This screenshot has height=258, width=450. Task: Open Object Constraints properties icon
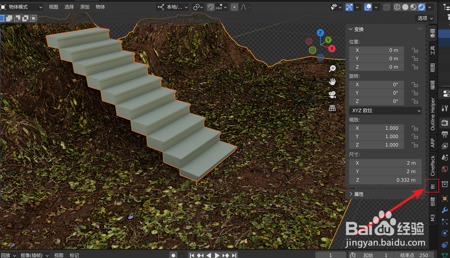(445, 245)
